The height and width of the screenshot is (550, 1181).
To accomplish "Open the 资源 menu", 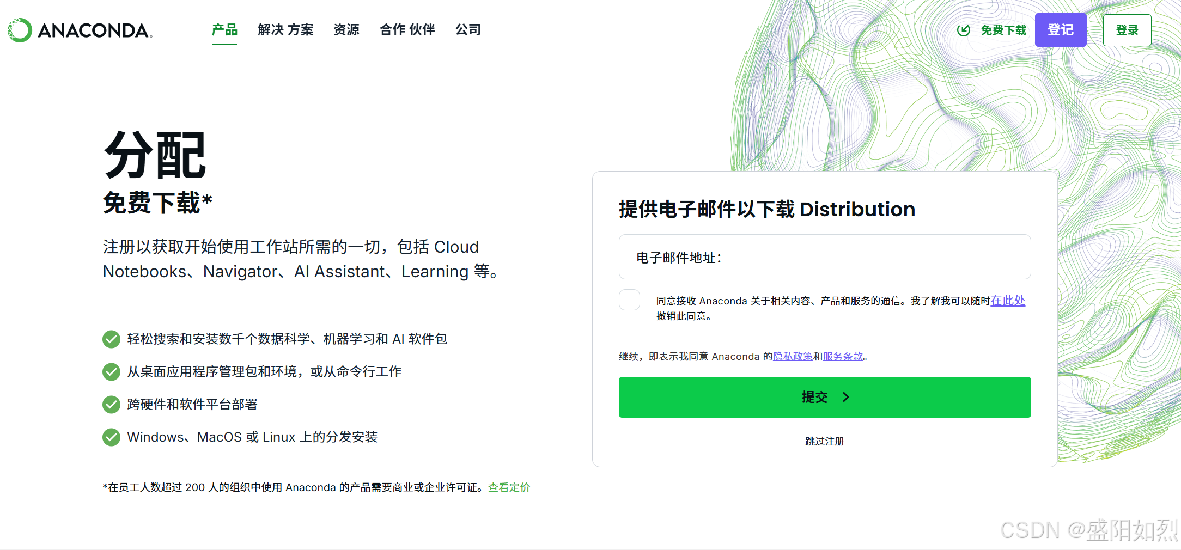I will [x=346, y=30].
